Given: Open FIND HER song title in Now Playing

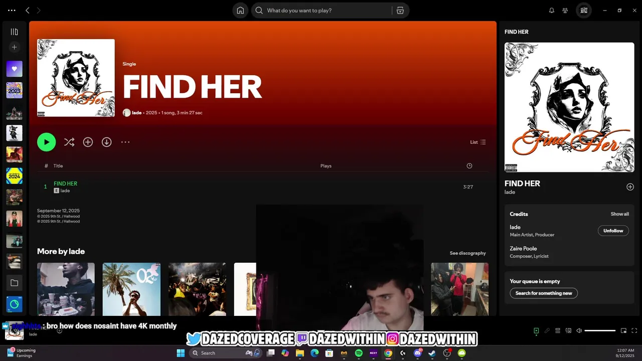Looking at the screenshot, I should 522,184.
